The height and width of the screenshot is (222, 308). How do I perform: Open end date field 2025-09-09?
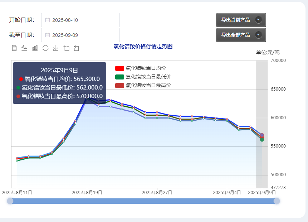tap(80, 35)
